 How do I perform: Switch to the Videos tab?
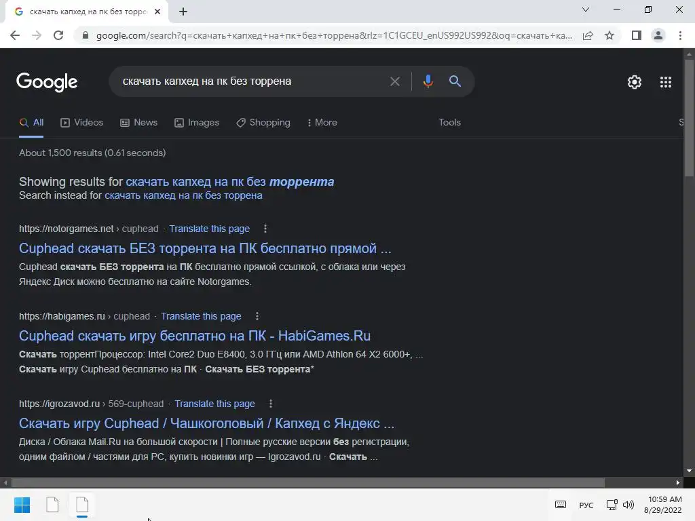(82, 123)
